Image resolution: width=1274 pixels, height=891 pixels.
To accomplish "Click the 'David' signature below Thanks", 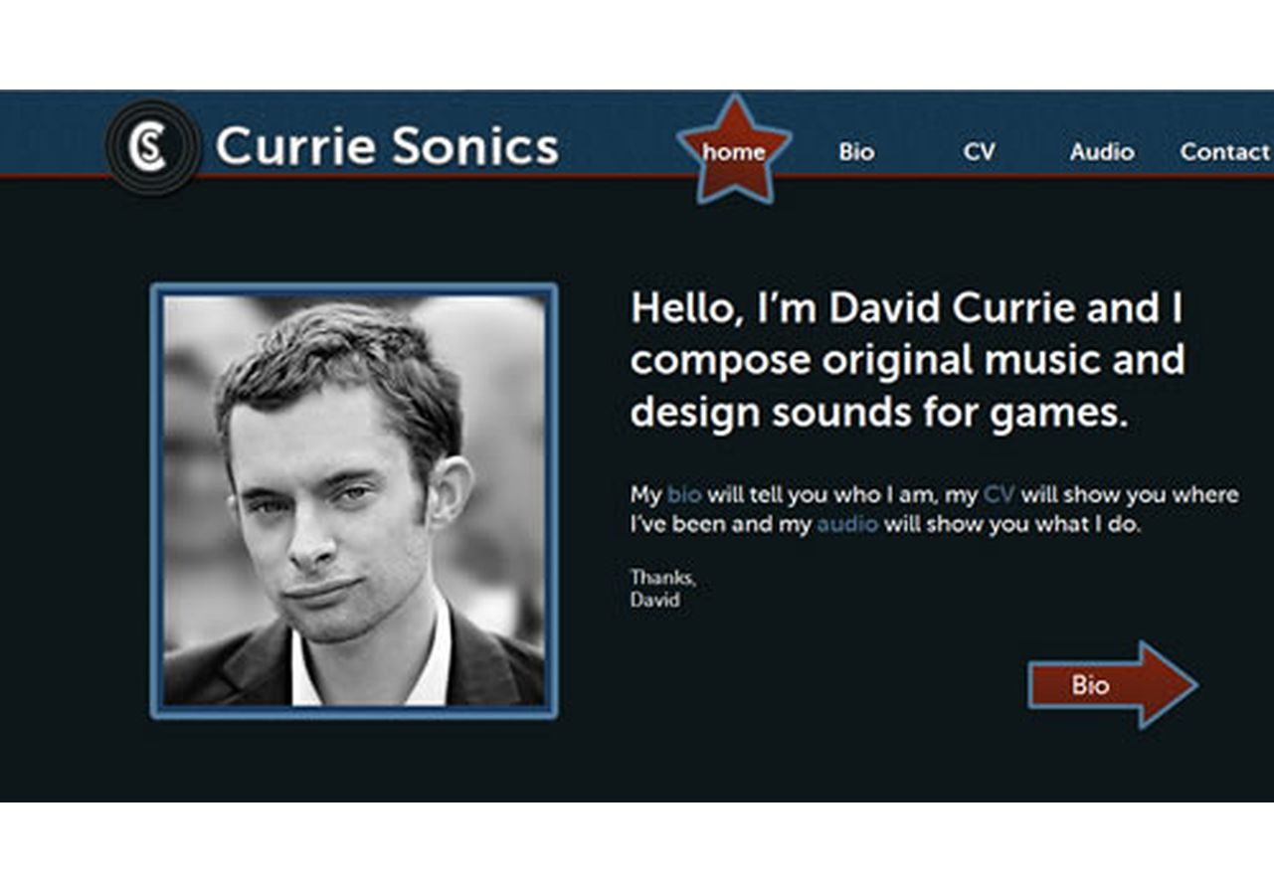I will tap(655, 601).
